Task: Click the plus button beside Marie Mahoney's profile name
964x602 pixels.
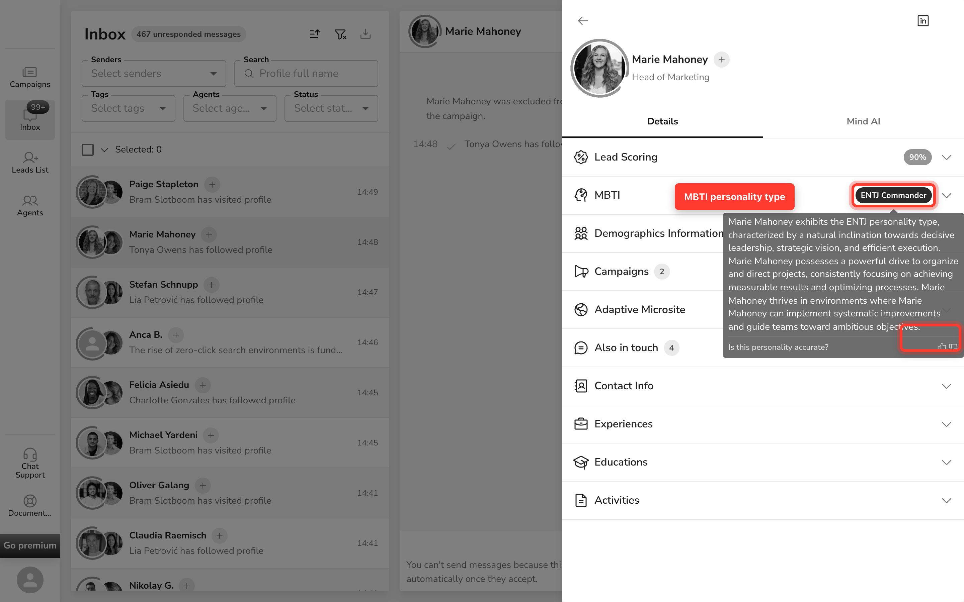Action: tap(721, 60)
